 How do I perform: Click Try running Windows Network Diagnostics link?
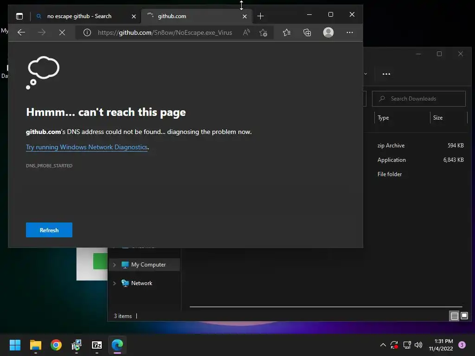click(x=87, y=147)
